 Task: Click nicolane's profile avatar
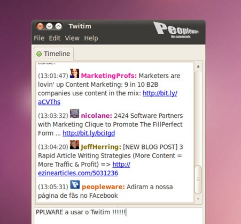pyautogui.click(x=74, y=114)
